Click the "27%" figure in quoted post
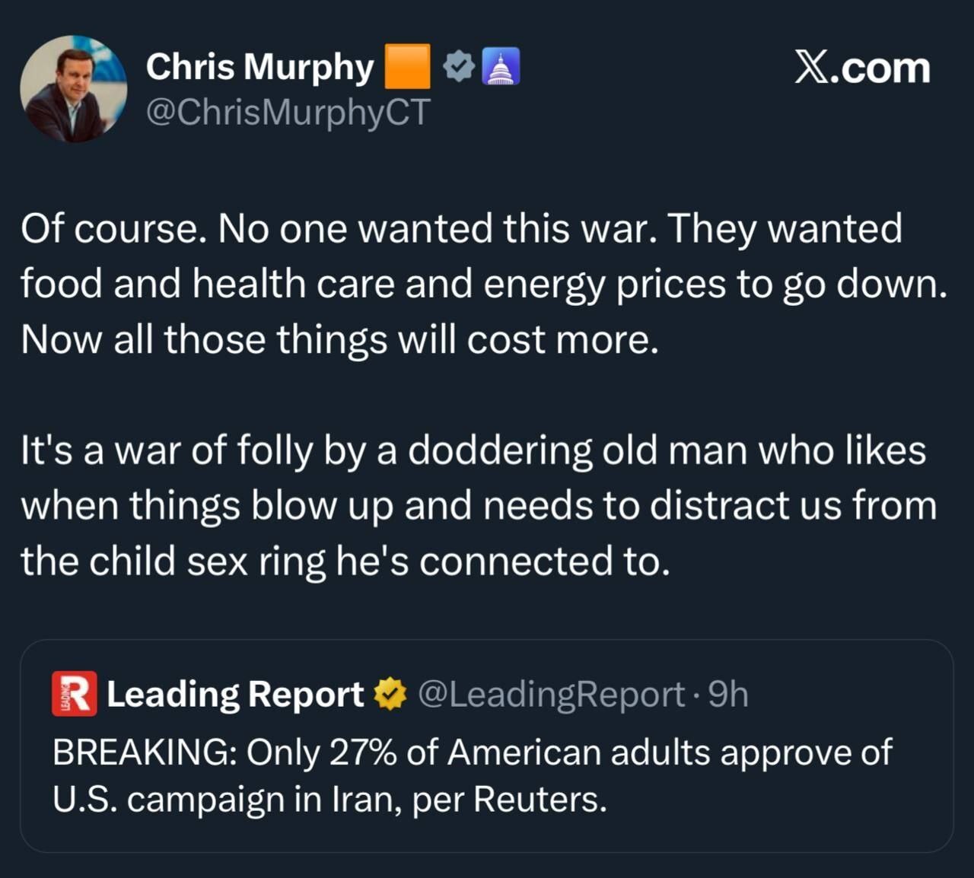The height and width of the screenshot is (878, 974). [x=363, y=752]
